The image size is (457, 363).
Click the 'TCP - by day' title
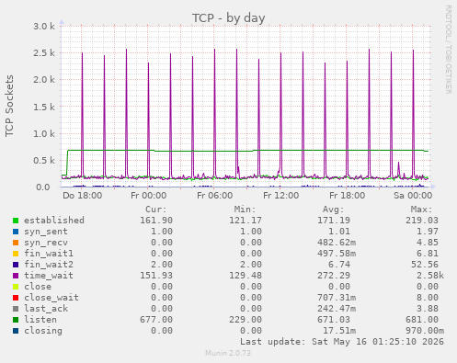pyautogui.click(x=229, y=18)
